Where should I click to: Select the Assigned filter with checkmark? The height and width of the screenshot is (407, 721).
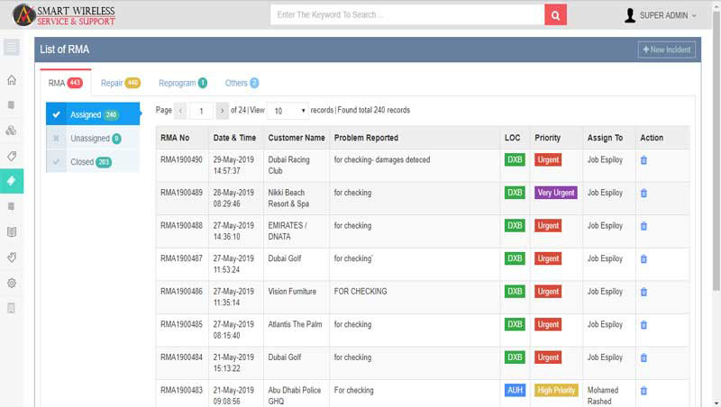[94, 114]
